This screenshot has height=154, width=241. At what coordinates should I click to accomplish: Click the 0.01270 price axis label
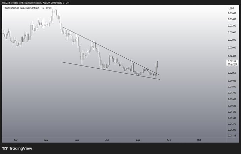click(232, 124)
